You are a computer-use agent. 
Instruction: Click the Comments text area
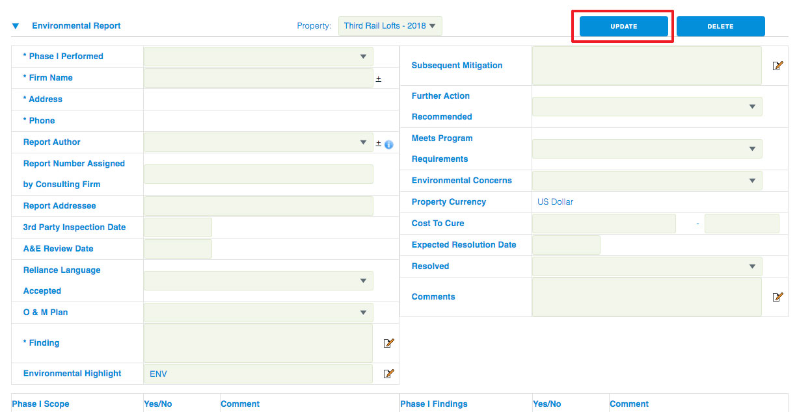tap(647, 297)
